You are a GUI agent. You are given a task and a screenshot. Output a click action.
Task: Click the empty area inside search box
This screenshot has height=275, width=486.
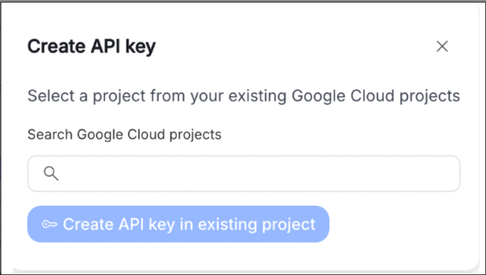point(257,174)
